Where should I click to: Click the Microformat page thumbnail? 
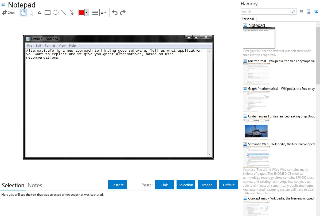point(256,74)
